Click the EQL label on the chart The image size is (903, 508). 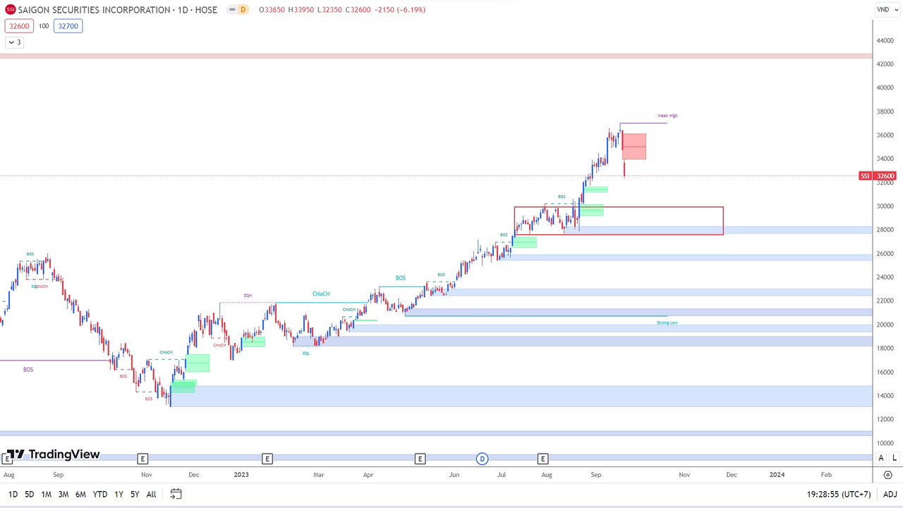coord(306,353)
